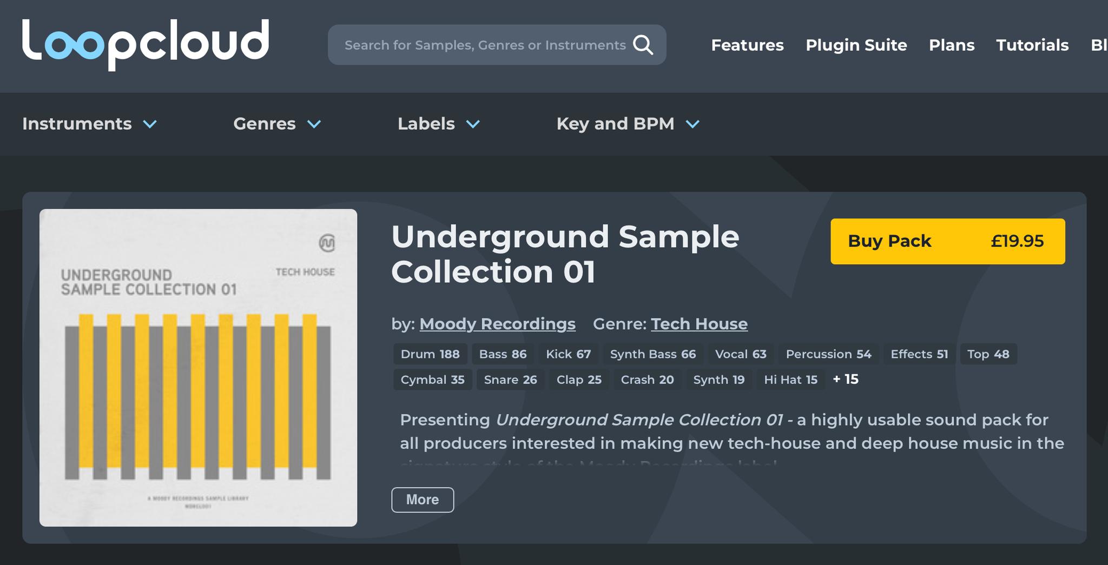Click the Underground Sample Collection 01 cover art
Viewport: 1108px width, 565px height.
(x=198, y=368)
